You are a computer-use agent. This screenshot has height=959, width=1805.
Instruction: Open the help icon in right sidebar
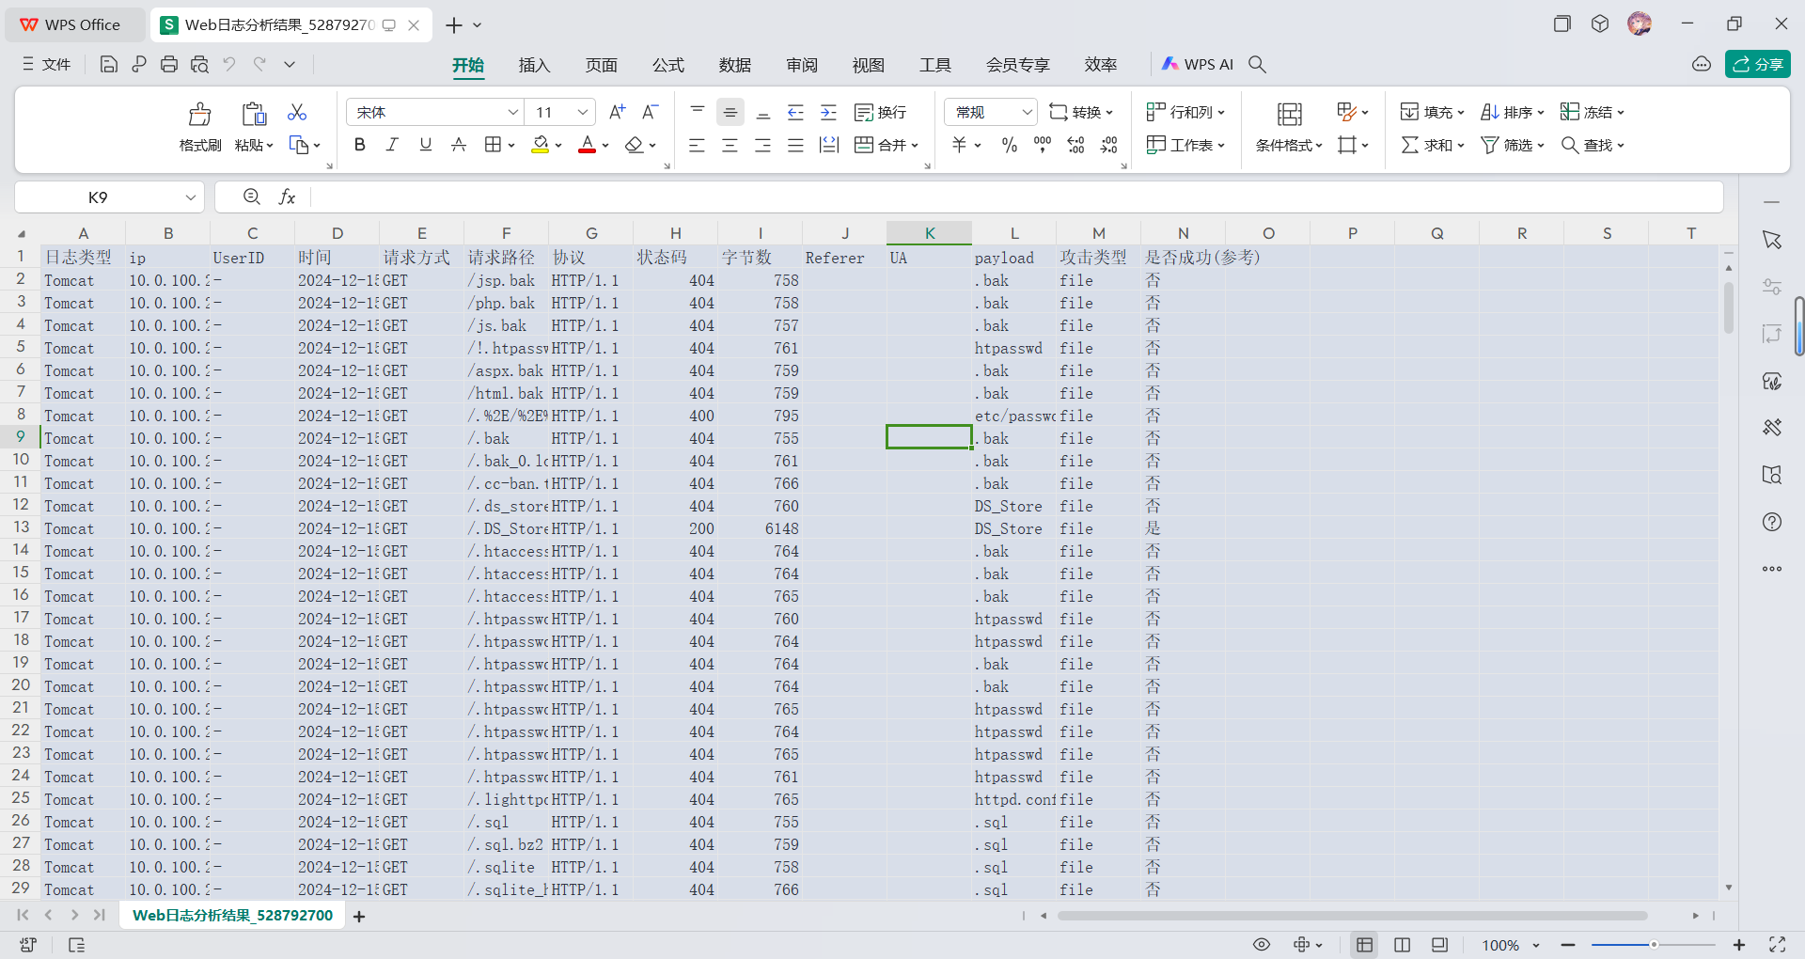click(1772, 522)
